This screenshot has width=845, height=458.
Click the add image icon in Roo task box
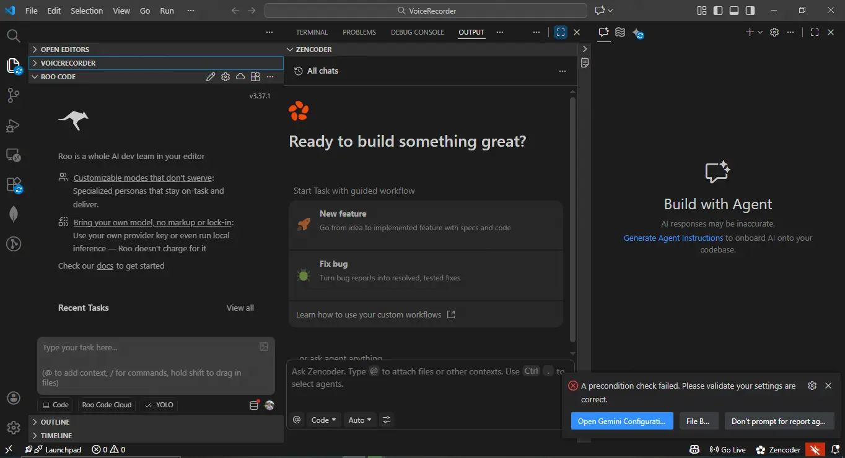tap(264, 347)
